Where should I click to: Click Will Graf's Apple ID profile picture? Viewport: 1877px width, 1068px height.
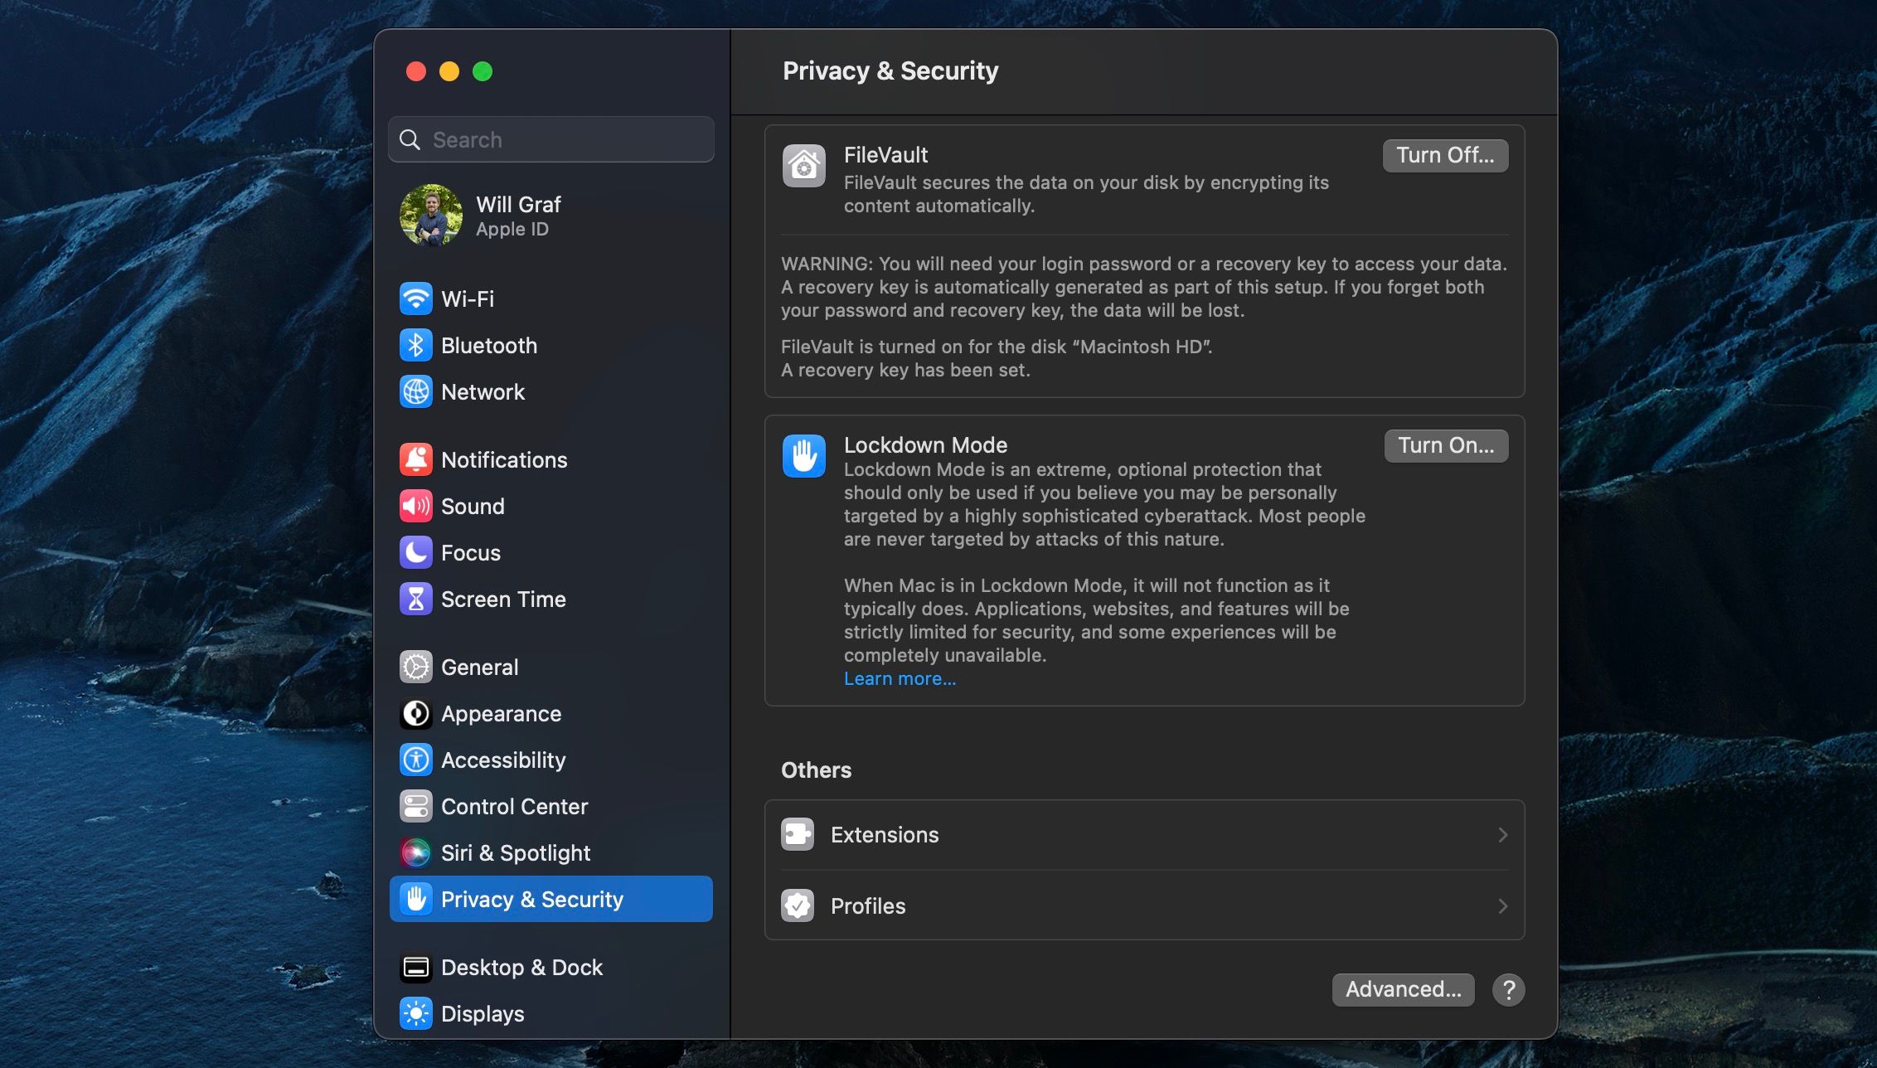click(x=433, y=216)
